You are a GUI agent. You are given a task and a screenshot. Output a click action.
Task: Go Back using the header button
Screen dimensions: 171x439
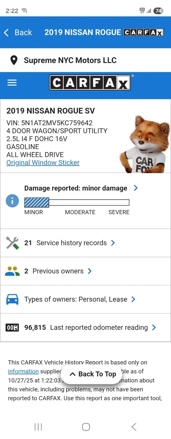click(18, 32)
